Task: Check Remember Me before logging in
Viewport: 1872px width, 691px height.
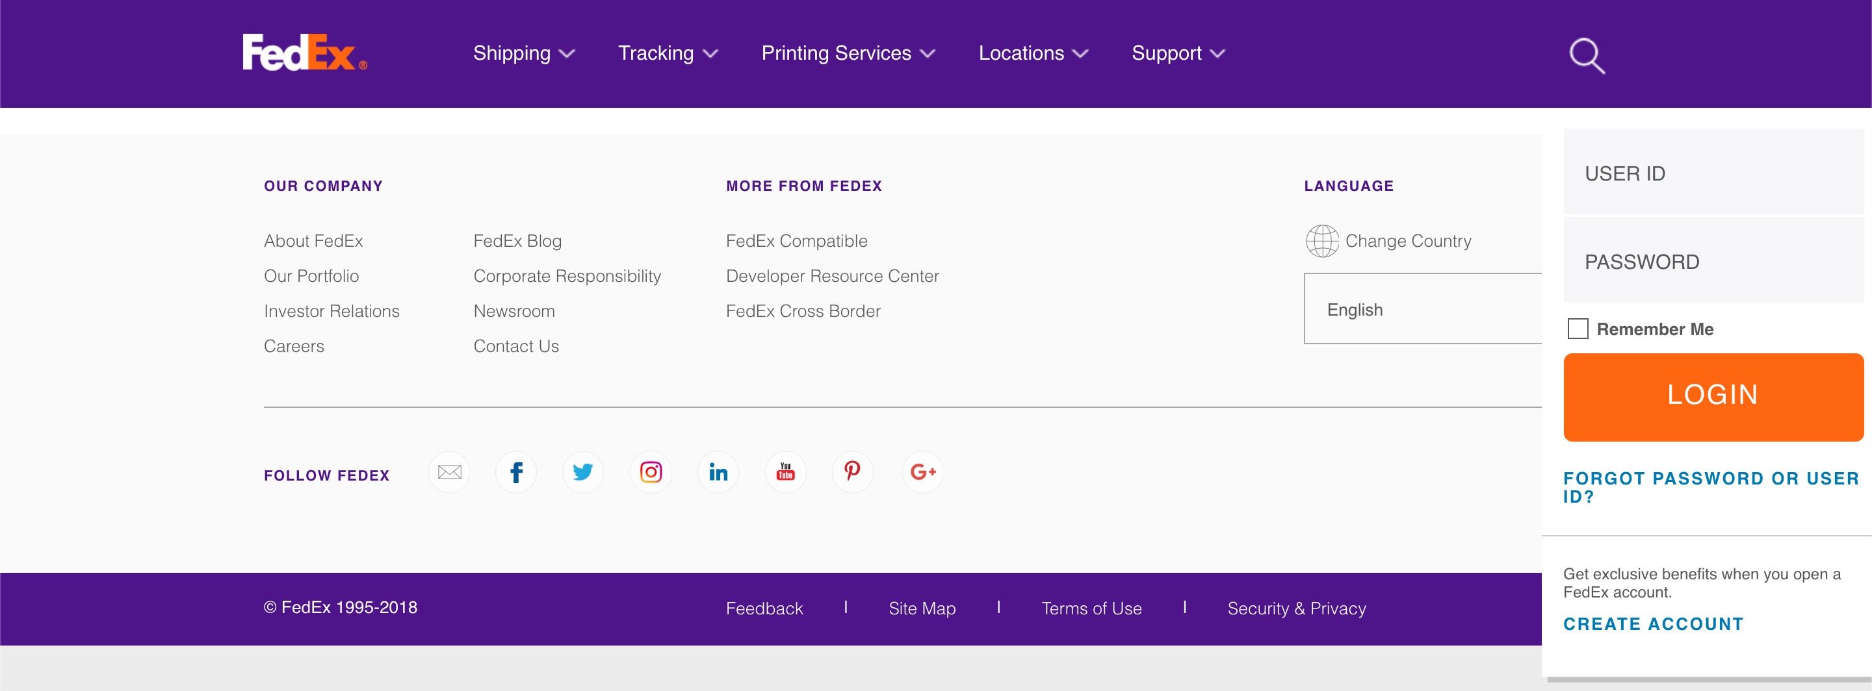Action: point(1578,329)
